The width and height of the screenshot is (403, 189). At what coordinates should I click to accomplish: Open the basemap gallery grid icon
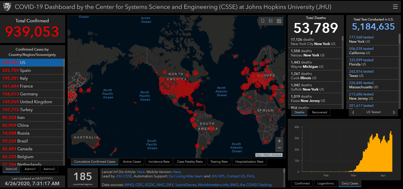pyautogui.click(x=279, y=21)
